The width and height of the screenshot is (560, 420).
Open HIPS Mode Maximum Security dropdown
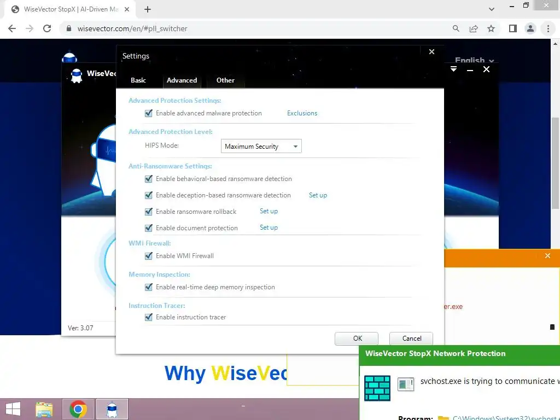coord(261,147)
